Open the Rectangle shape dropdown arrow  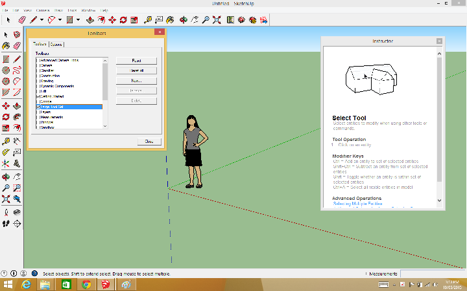coord(78,20)
